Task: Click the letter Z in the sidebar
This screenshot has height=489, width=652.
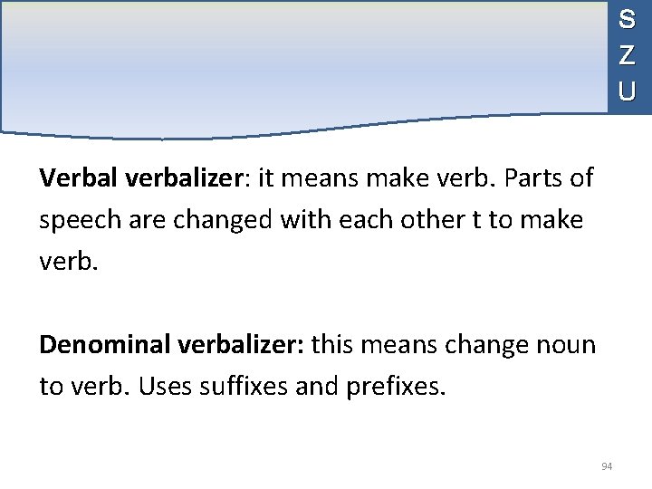Action: [627, 55]
